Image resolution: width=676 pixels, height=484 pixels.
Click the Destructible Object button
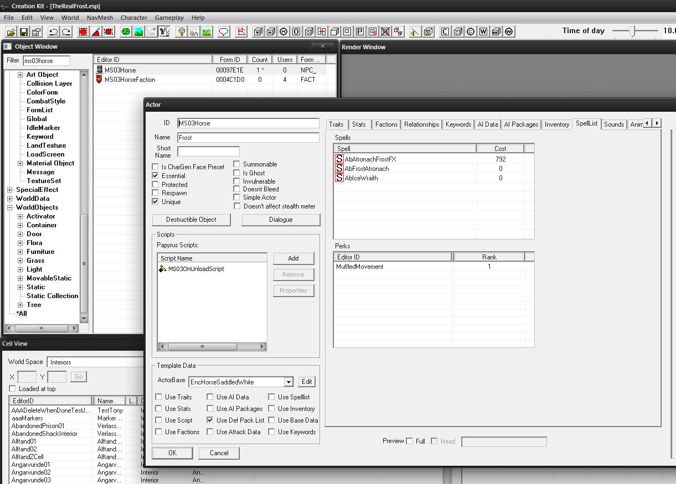tap(192, 220)
